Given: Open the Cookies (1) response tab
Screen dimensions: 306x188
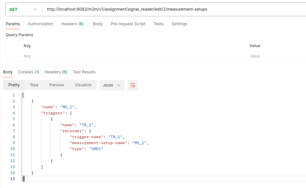Looking at the screenshot, I should 29,72.
